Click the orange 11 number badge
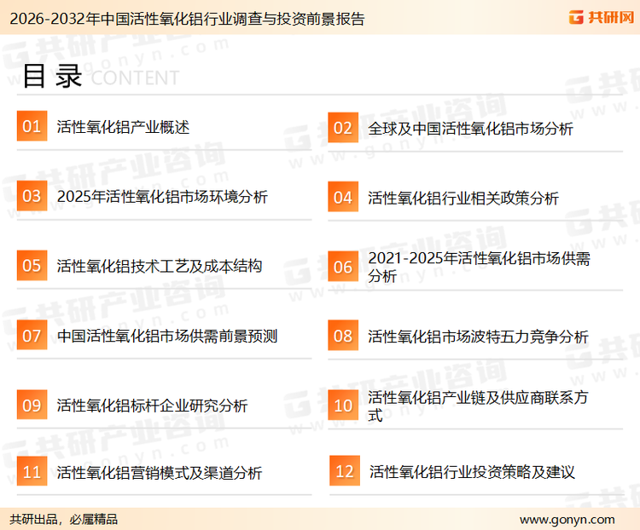The height and width of the screenshot is (530, 640). (x=32, y=471)
